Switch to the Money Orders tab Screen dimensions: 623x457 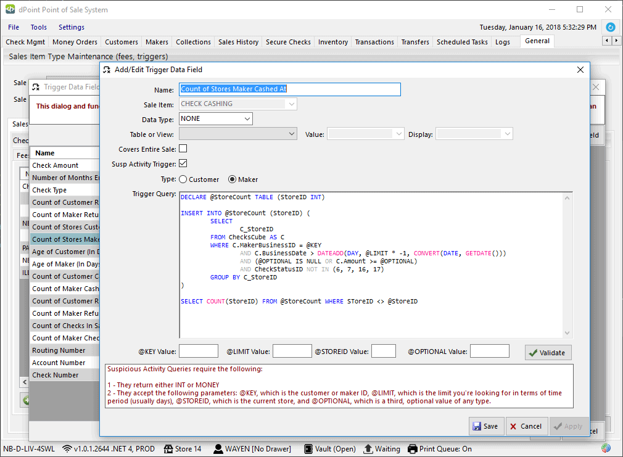(x=75, y=42)
